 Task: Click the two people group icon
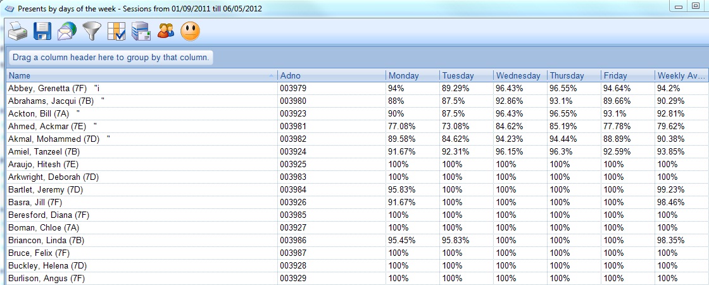tap(165, 31)
